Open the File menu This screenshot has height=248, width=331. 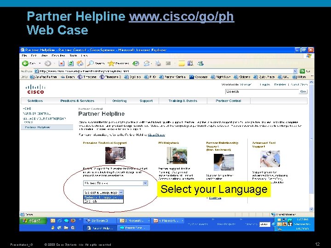(24, 56)
